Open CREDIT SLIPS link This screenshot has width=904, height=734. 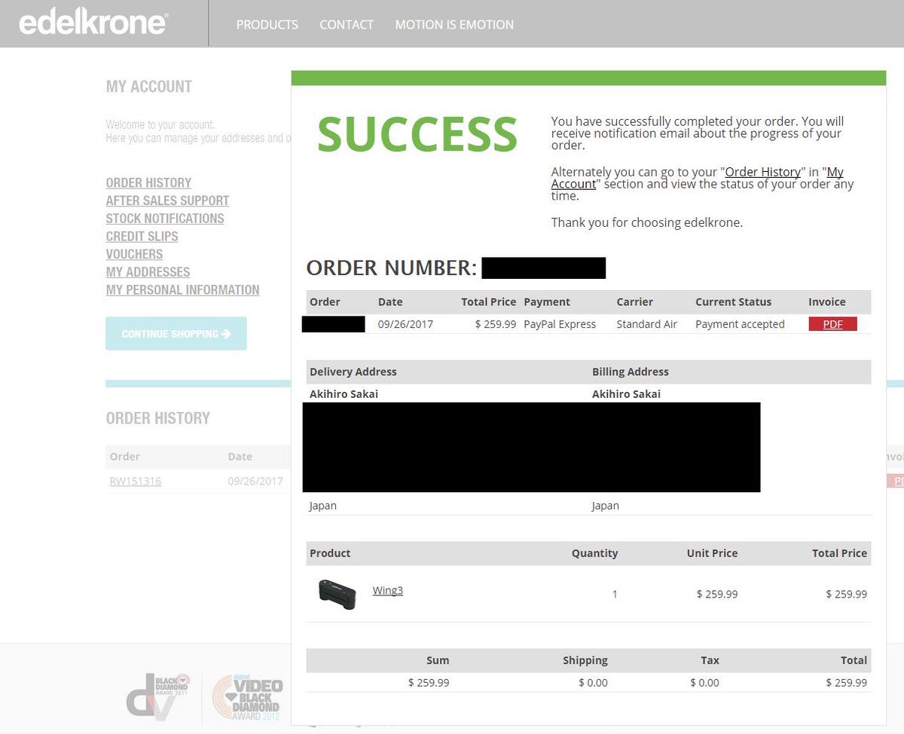click(142, 237)
